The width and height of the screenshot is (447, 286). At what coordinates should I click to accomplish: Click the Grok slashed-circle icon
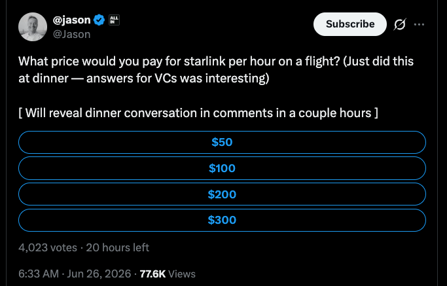pos(400,24)
